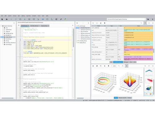Toggle the Variable Explorer filter button
The image size is (155, 116).
145,23
